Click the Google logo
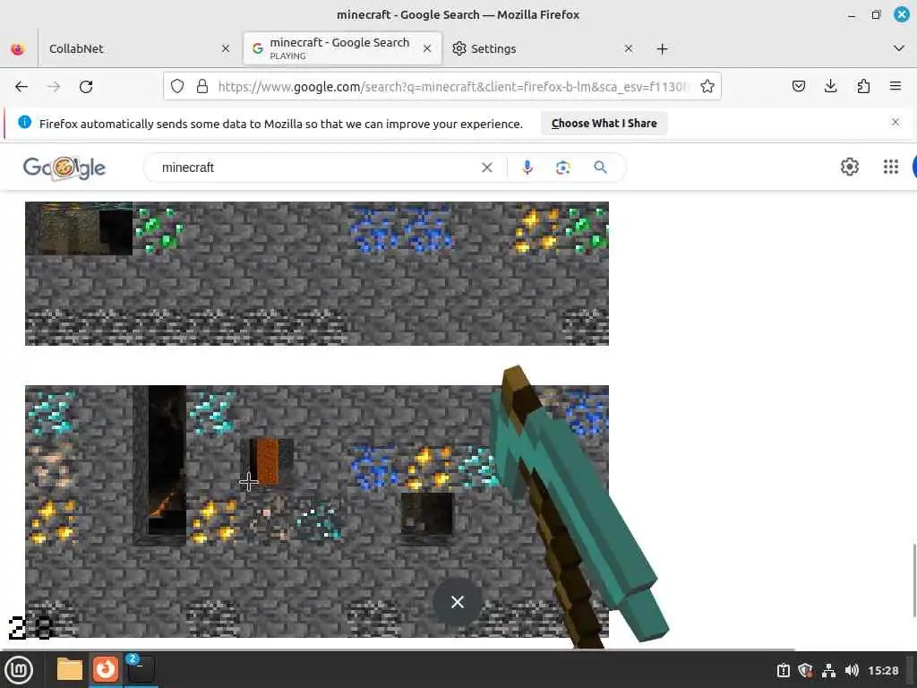The height and width of the screenshot is (688, 917). pos(64,168)
